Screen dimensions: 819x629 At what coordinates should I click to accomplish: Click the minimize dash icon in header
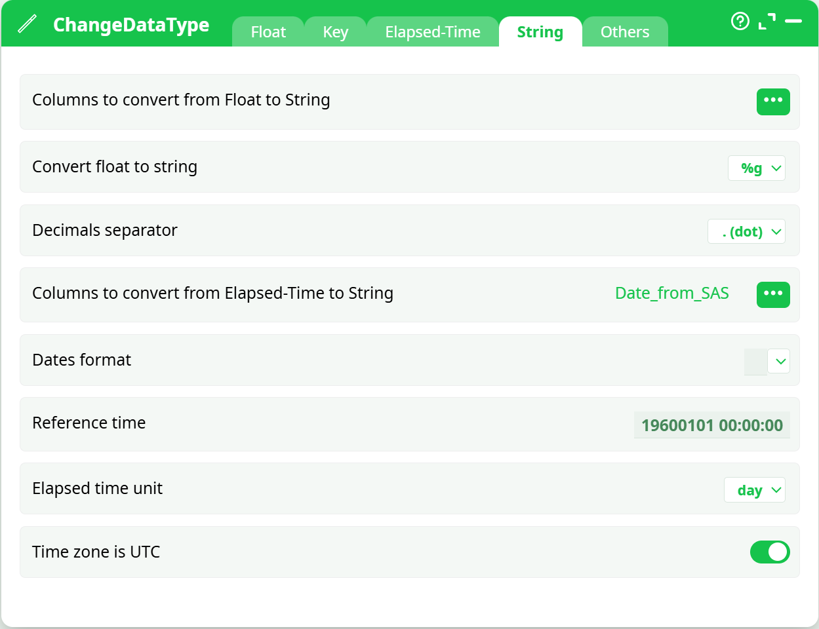[x=793, y=22]
